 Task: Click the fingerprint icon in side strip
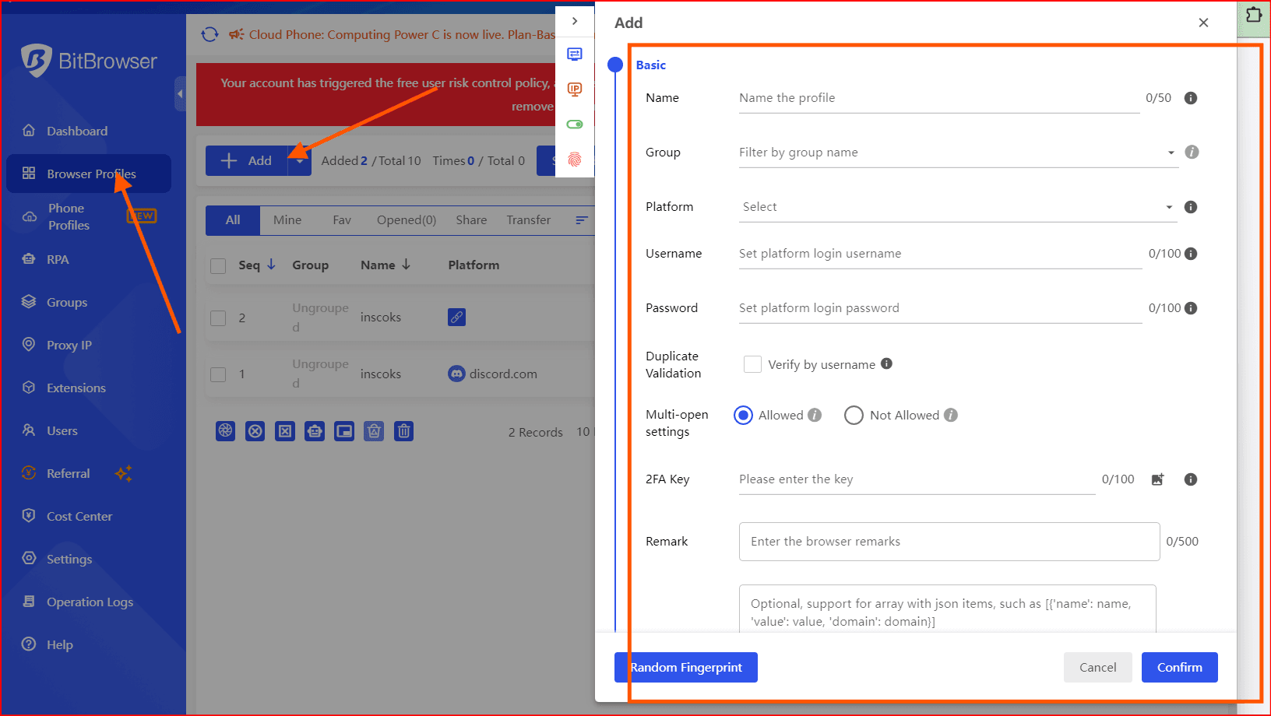[575, 160]
